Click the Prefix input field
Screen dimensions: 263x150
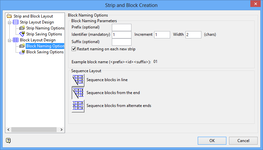point(122,27)
